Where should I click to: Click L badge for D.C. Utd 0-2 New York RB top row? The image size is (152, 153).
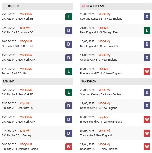pos(69,17)
